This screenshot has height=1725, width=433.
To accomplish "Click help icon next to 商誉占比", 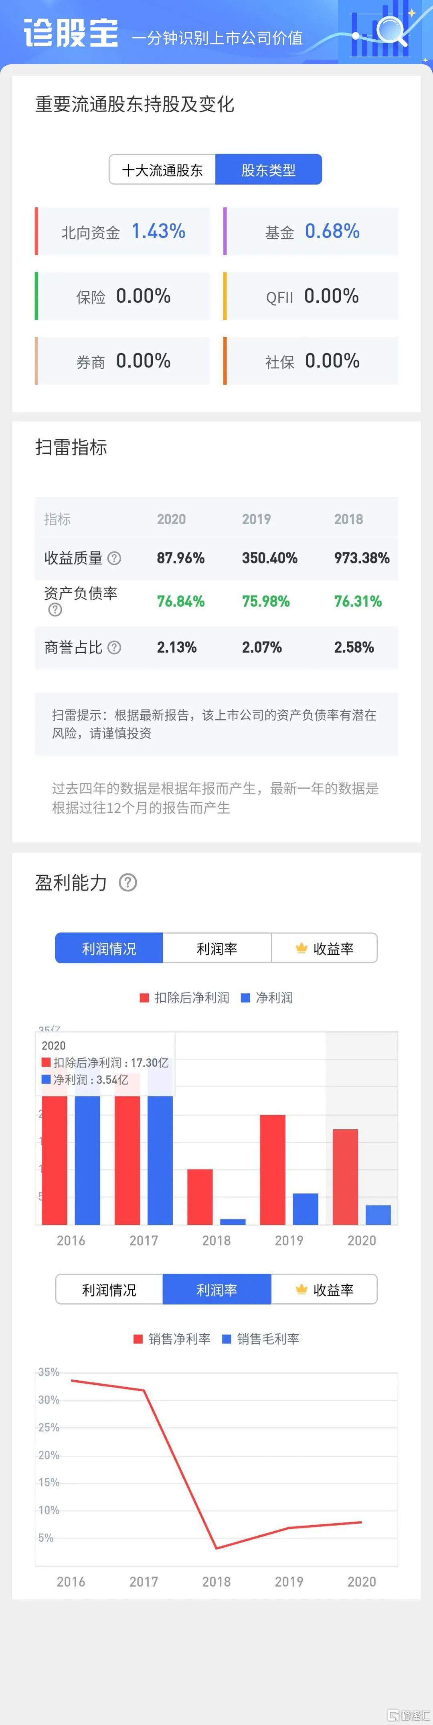I will coord(114,647).
